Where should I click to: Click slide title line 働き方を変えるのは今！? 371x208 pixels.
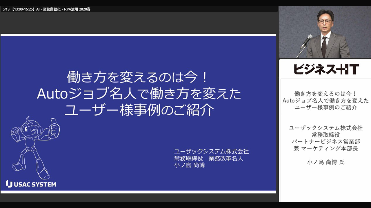coord(138,78)
